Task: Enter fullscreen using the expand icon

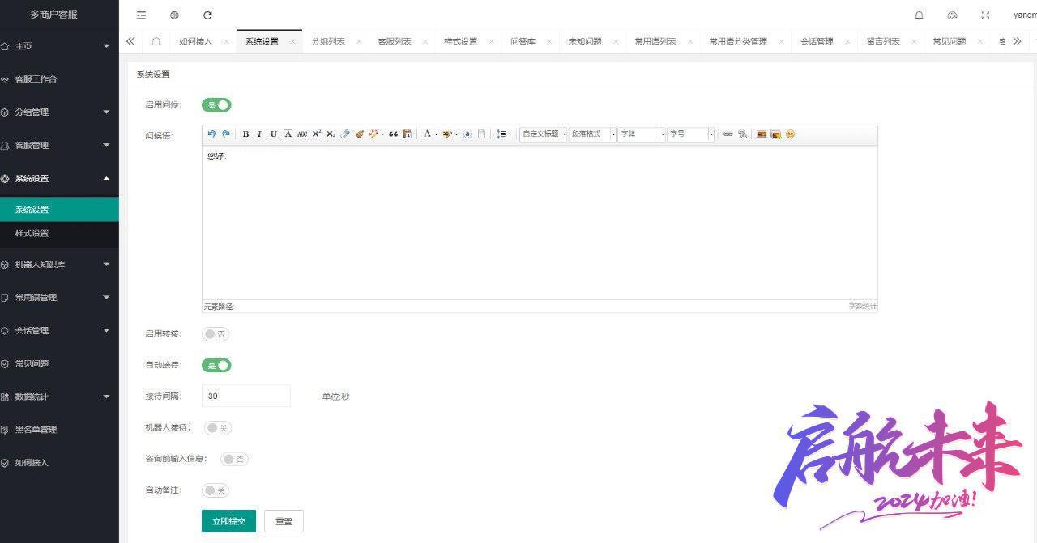Action: 985,15
